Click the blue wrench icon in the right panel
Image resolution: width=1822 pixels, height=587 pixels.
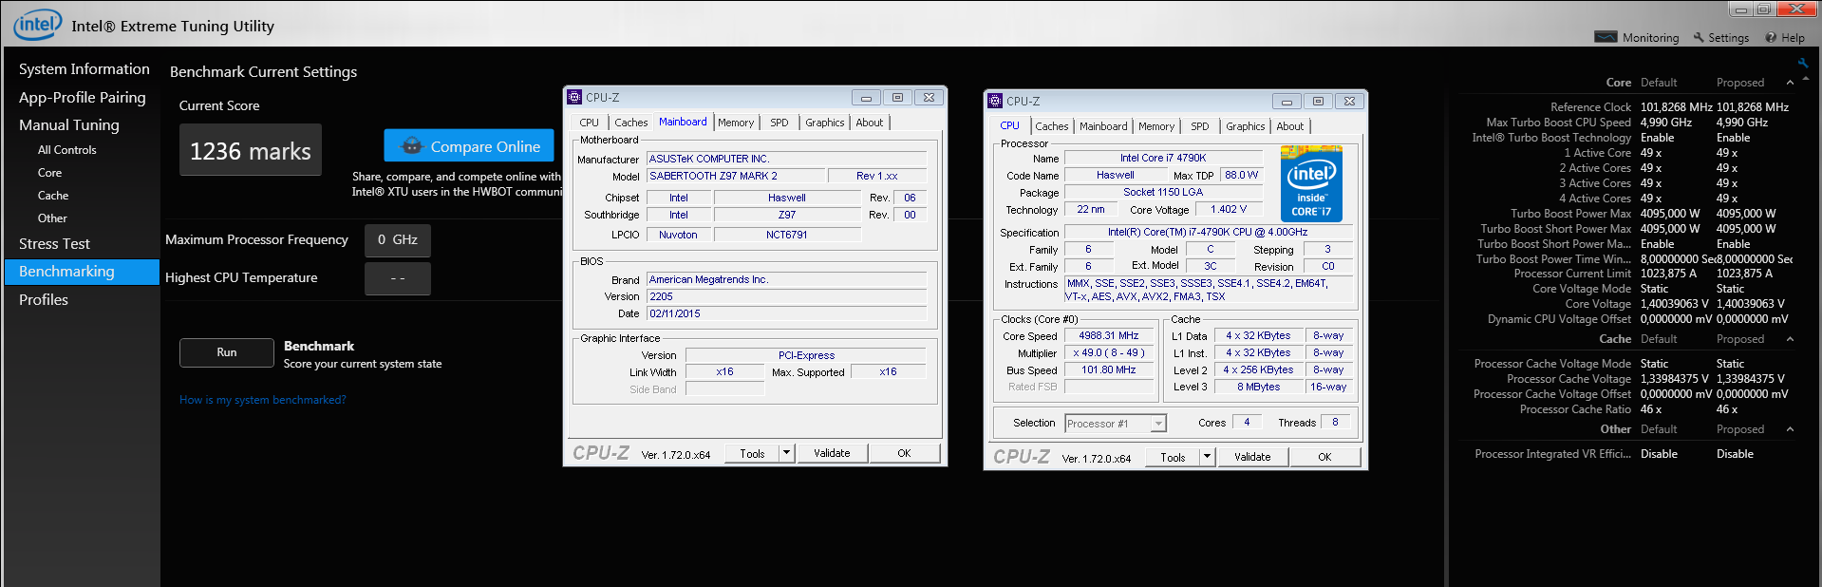tap(1802, 64)
